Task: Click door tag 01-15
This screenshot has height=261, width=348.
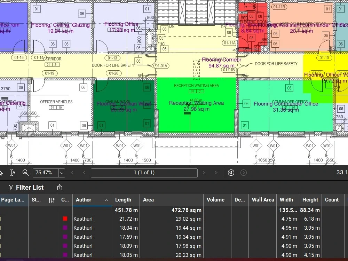Action: point(19,58)
